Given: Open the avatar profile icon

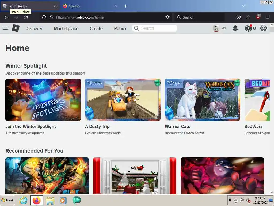Looking at the screenshot, I should 216,28.
